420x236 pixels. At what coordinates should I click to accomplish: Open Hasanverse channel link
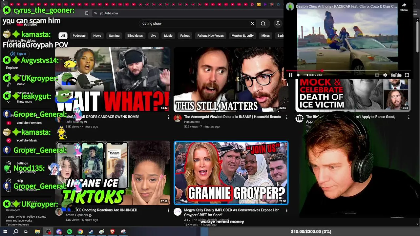[x=192, y=122]
